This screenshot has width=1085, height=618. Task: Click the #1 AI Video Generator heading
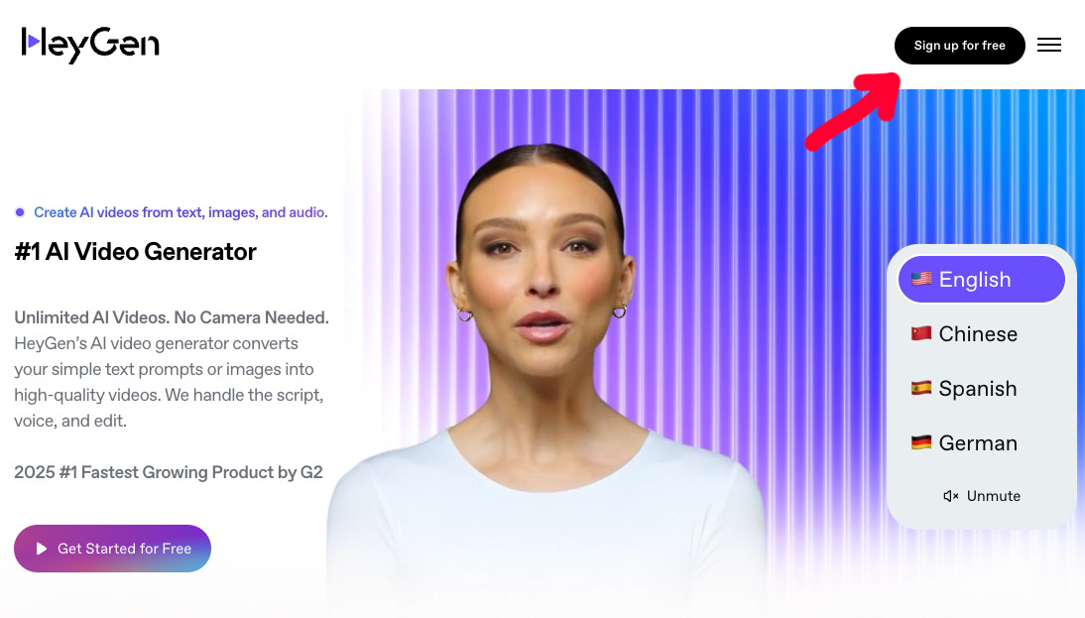136,252
